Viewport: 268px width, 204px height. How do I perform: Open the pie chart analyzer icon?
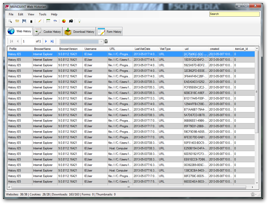click(64, 21)
